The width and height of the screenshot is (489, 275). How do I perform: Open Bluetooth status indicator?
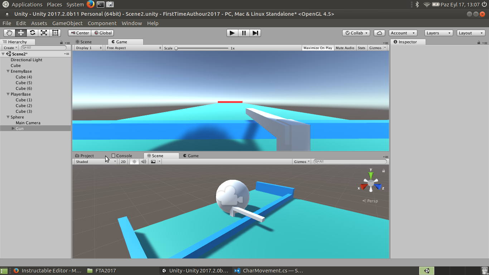(x=417, y=4)
